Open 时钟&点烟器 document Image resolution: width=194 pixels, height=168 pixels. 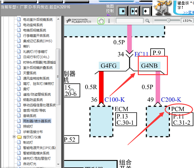pyautogui.click(x=39, y=62)
